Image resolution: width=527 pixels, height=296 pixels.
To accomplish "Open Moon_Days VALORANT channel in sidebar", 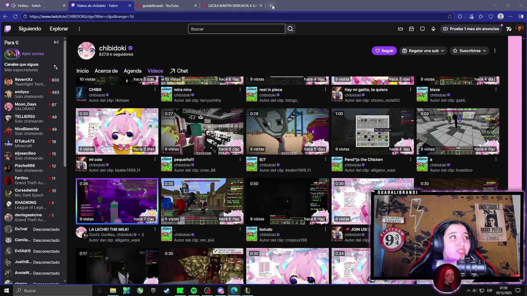I will [x=32, y=106].
